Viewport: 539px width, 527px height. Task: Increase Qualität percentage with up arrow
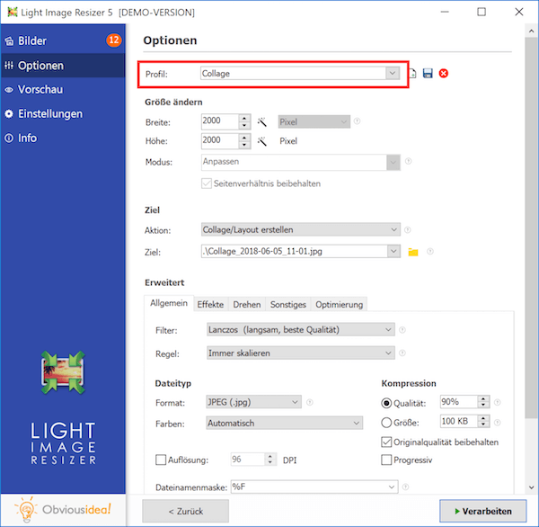point(483,398)
